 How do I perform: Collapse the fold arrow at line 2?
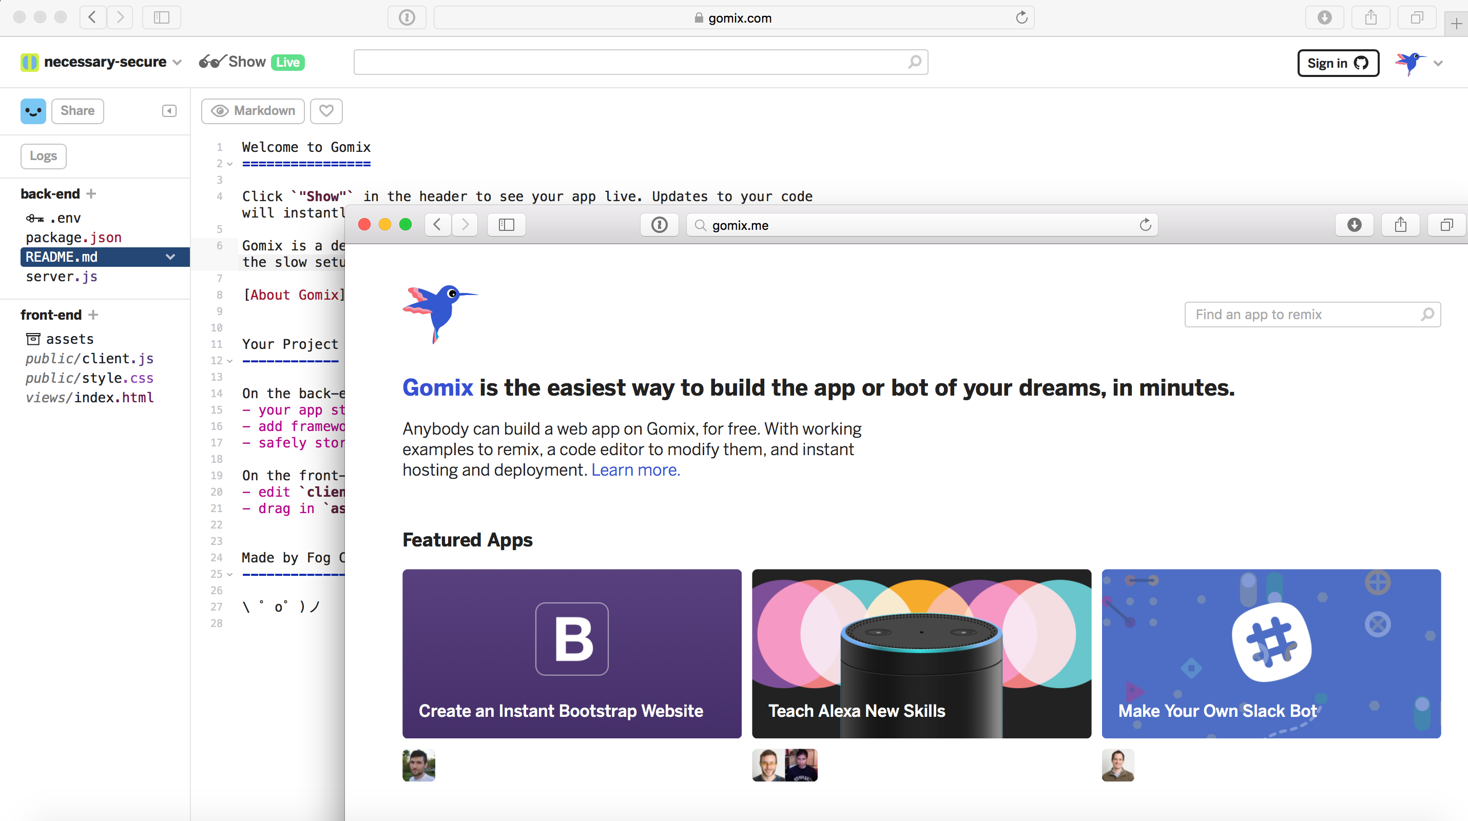pos(229,164)
